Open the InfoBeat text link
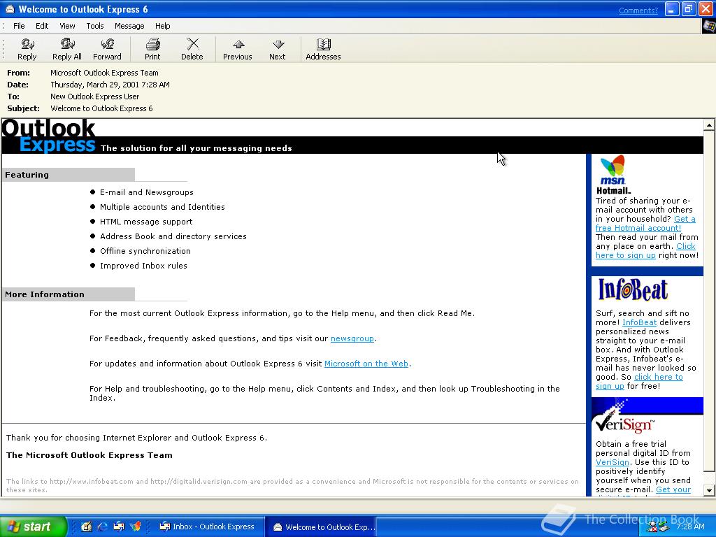This screenshot has width=716, height=537. click(x=639, y=322)
